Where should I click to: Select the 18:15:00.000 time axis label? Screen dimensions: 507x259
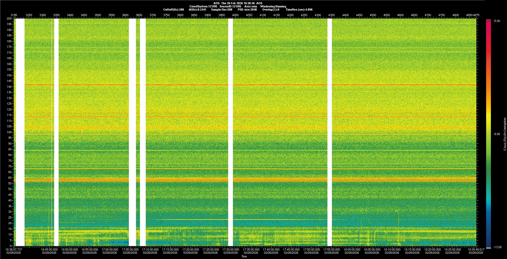pos(412,249)
